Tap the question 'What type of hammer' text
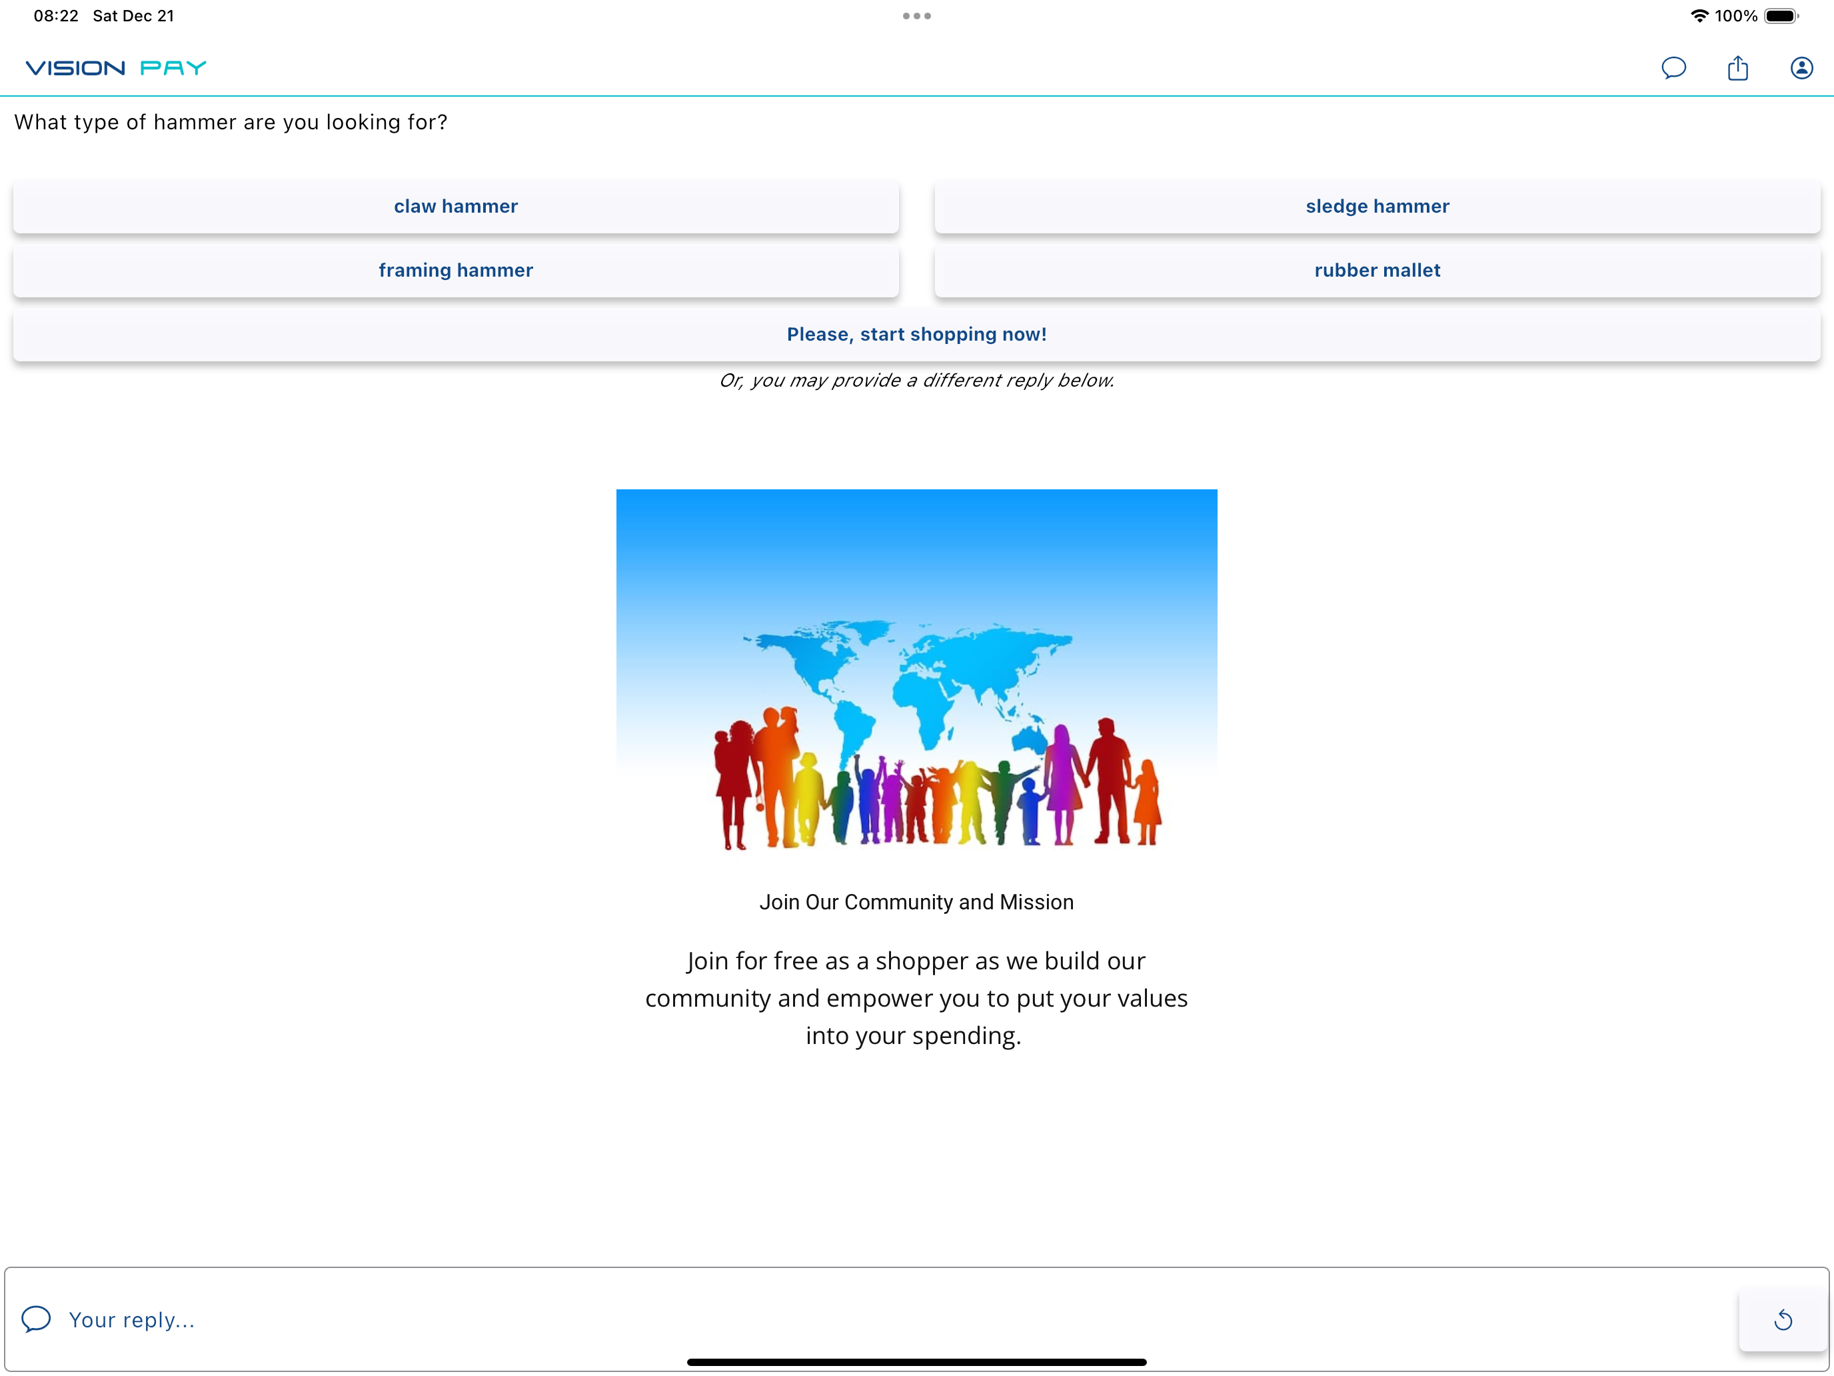The height and width of the screenshot is (1376, 1834). (231, 123)
